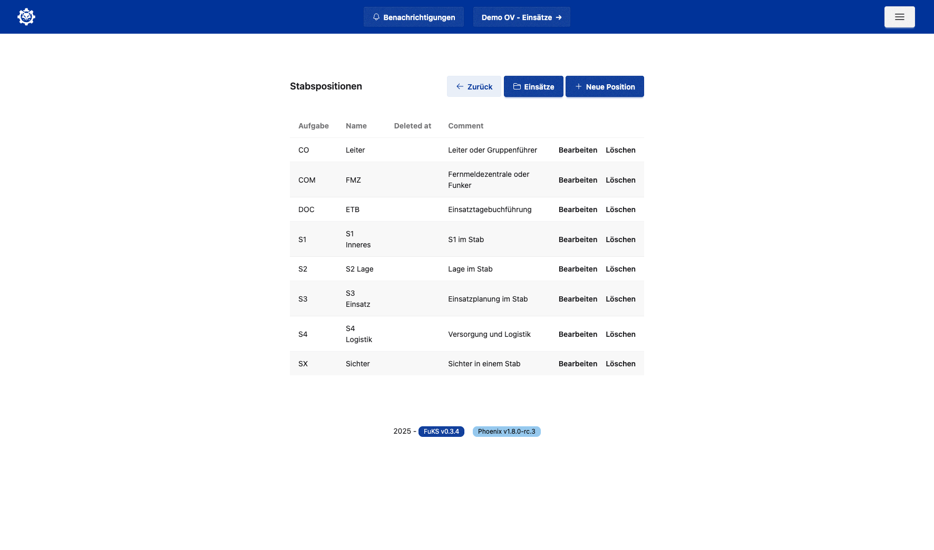
Task: Delete the S4 Logistik position
Action: tap(620, 334)
